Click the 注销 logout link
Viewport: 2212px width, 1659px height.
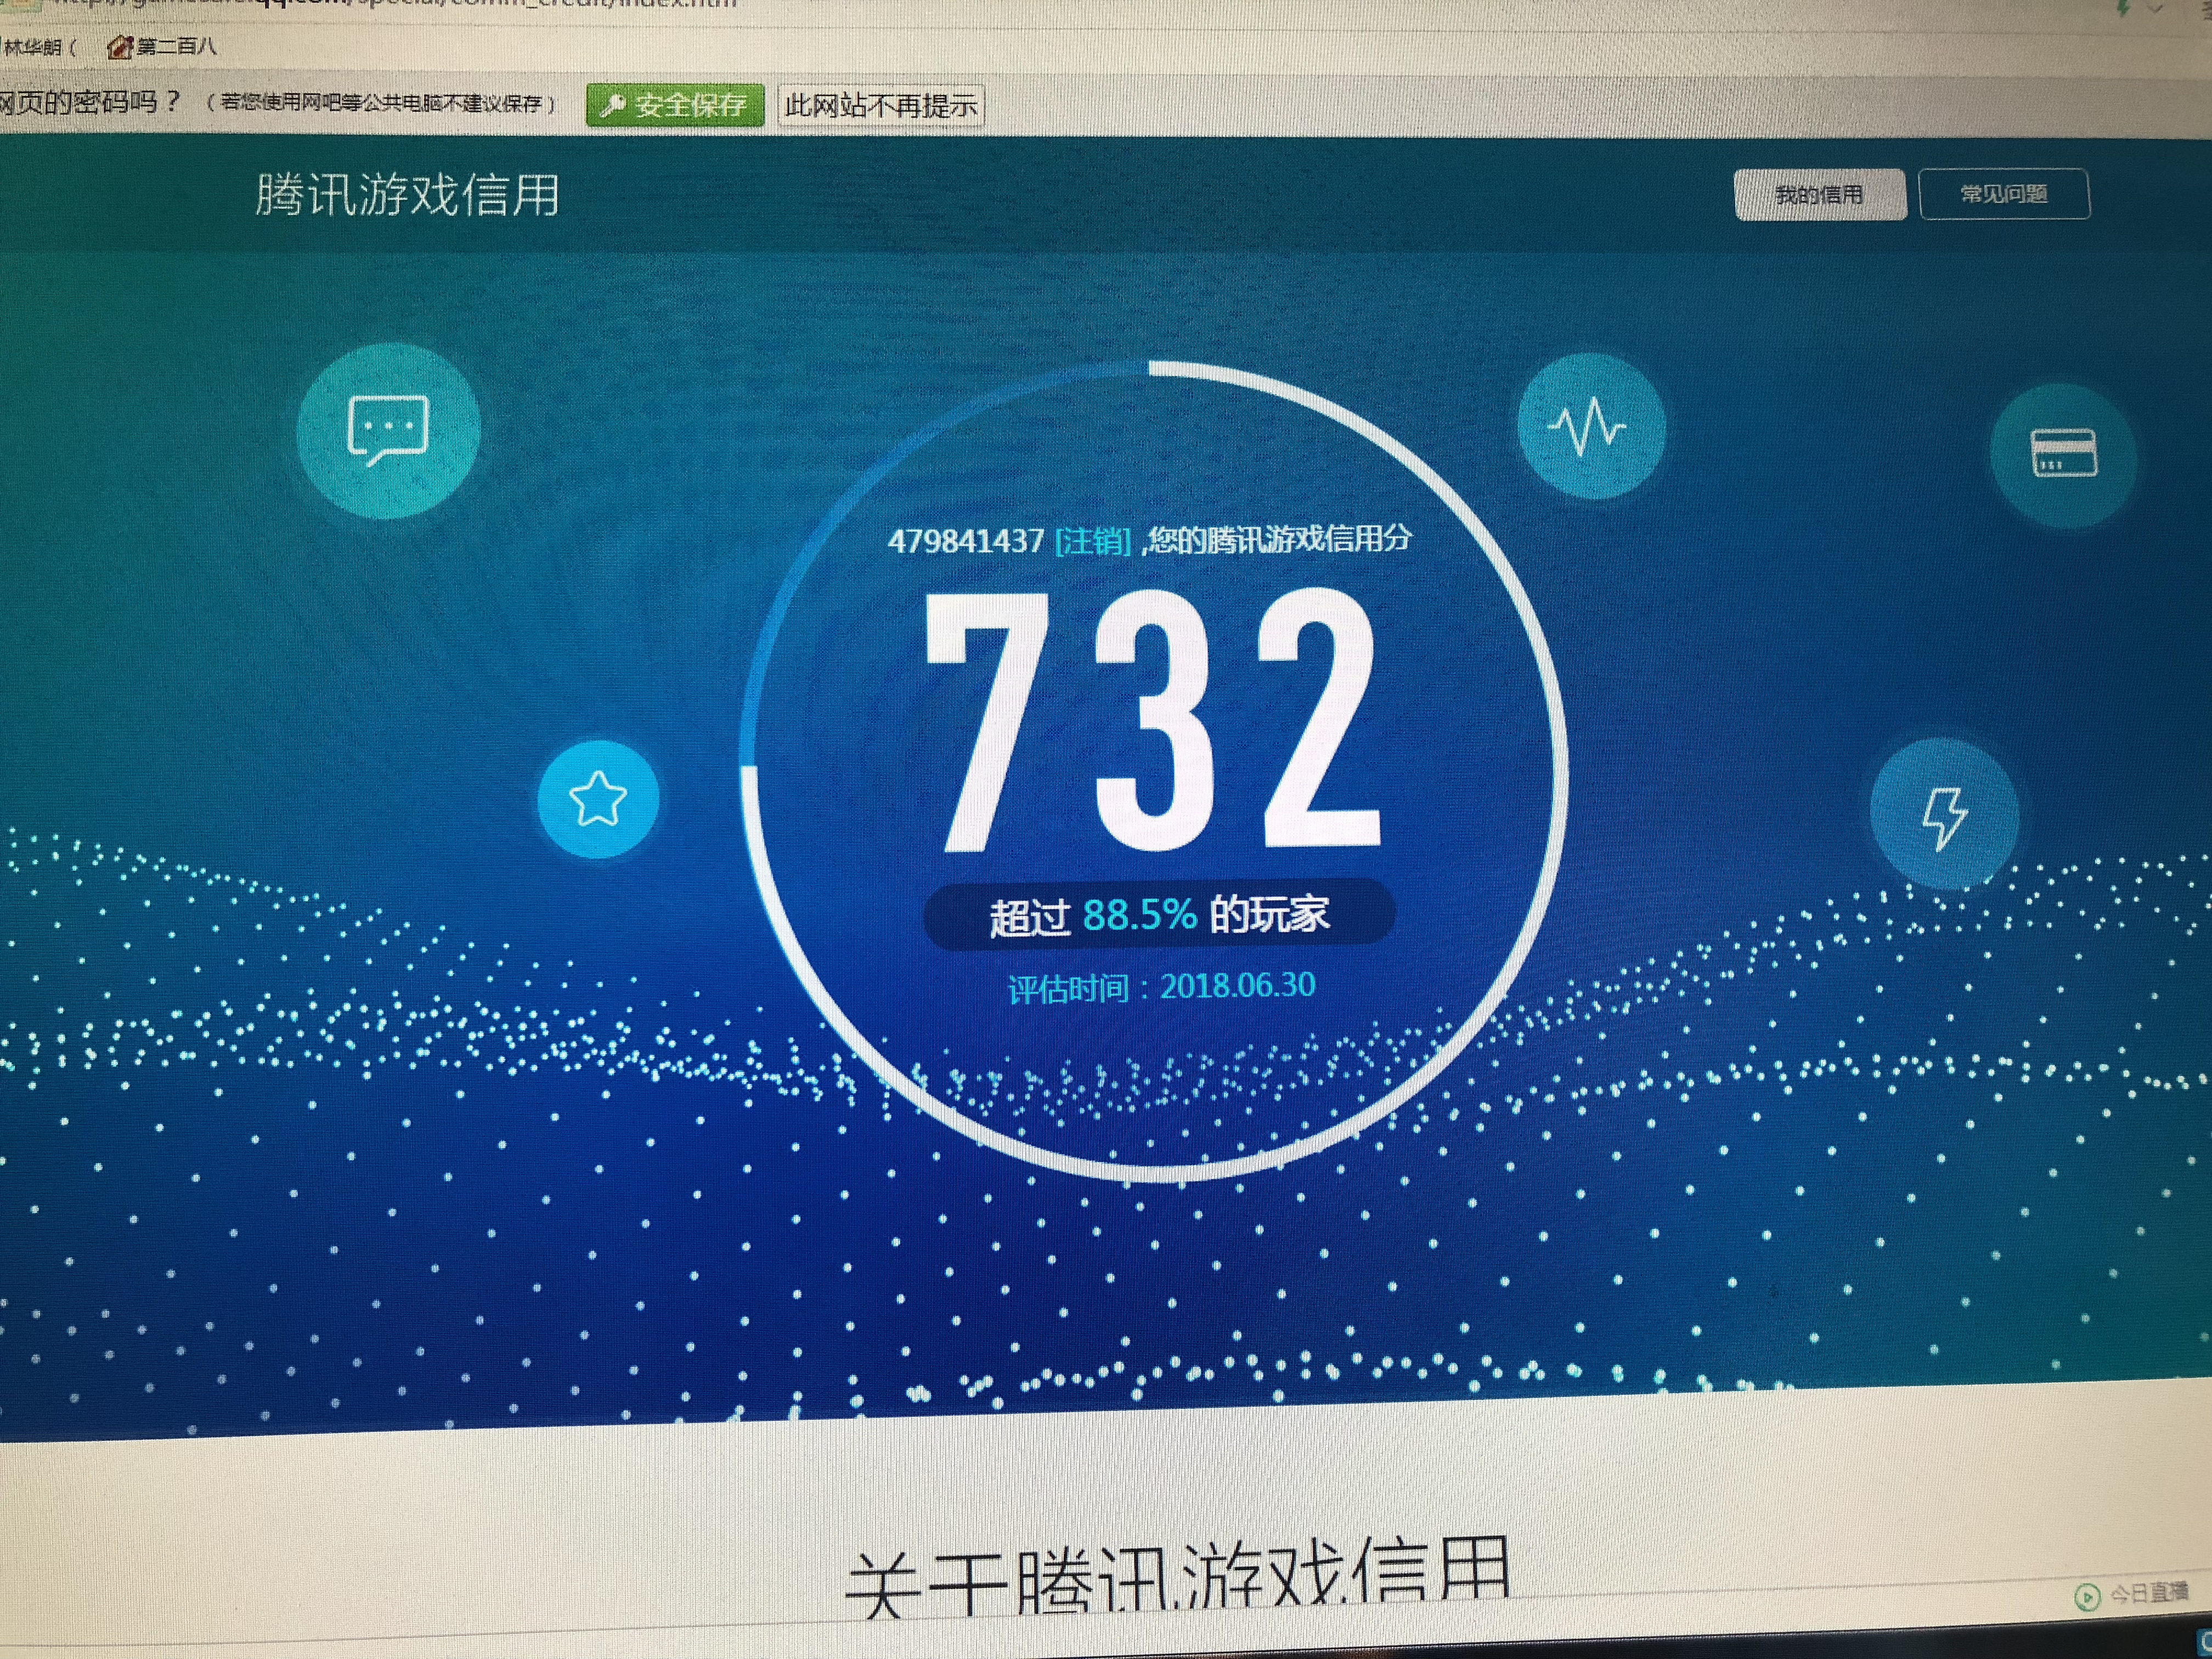pos(1093,541)
